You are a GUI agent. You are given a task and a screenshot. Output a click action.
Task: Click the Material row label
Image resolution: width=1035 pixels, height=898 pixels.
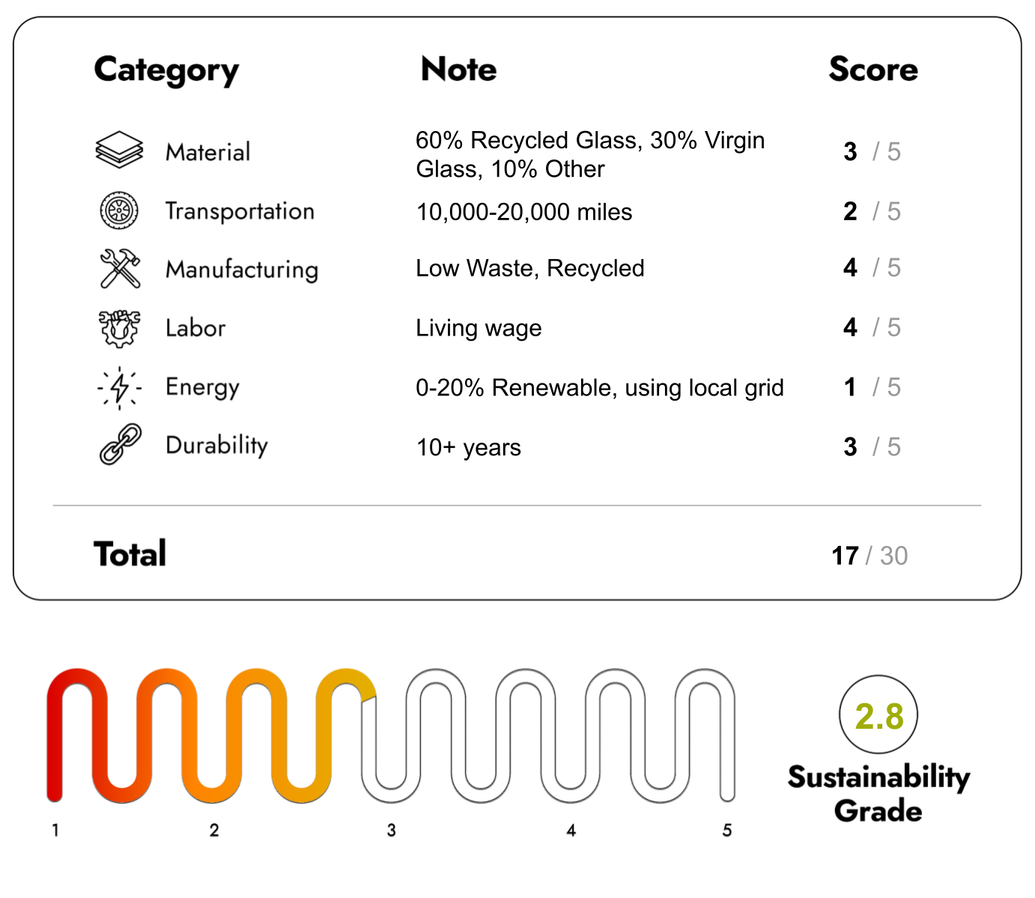208,152
